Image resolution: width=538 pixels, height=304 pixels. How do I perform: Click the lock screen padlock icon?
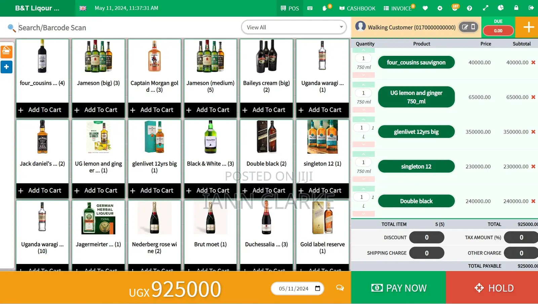point(516,8)
